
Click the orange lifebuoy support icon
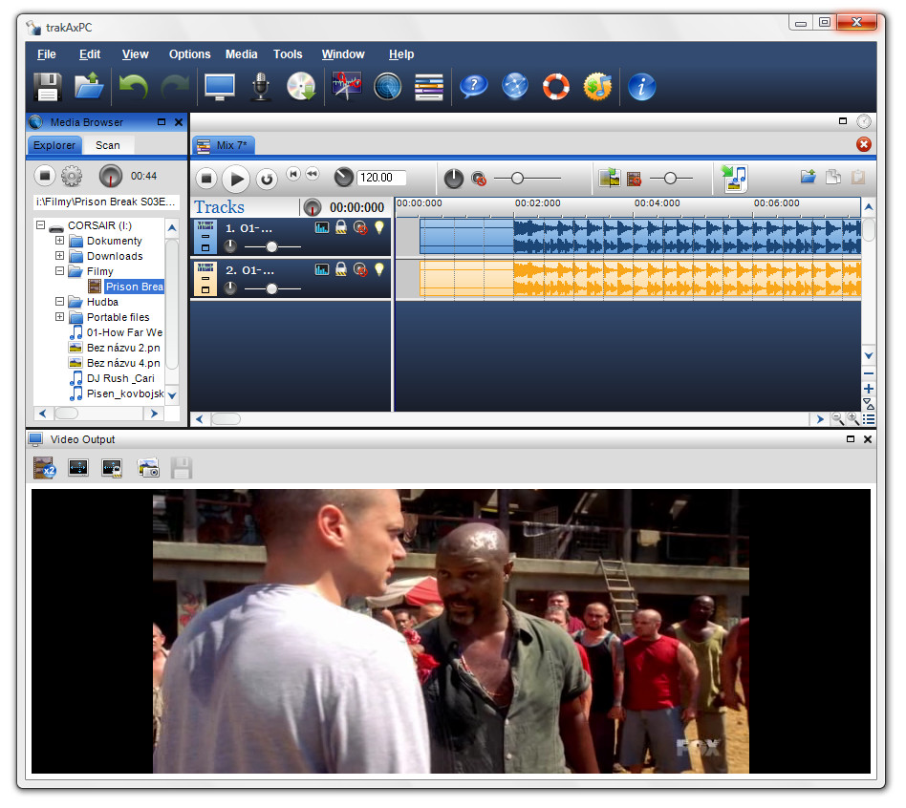(x=556, y=87)
